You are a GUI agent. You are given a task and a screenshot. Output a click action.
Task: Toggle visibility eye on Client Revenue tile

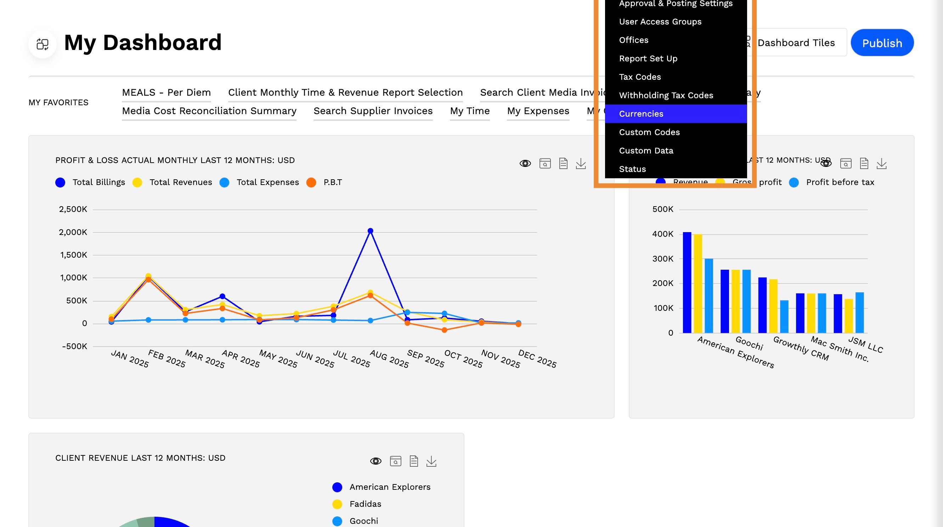(x=376, y=461)
